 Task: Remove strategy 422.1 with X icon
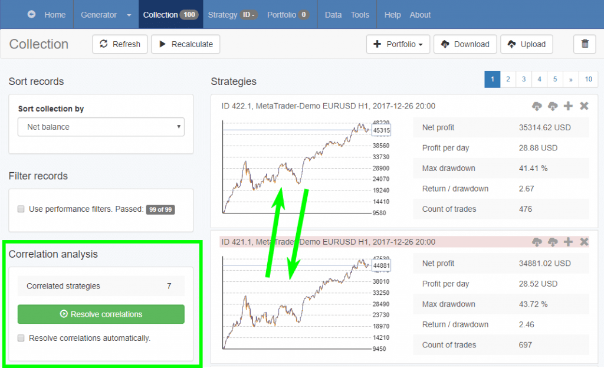point(584,106)
